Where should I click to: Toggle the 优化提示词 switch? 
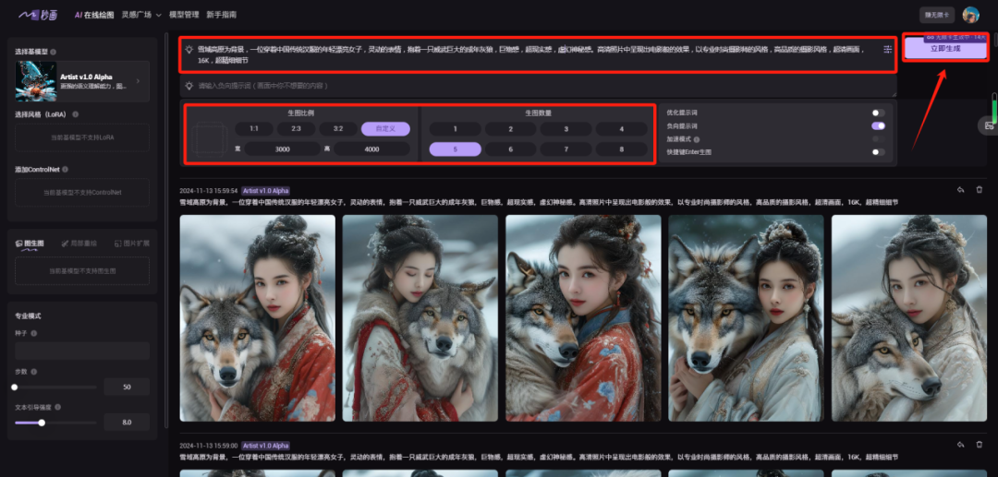pos(879,113)
